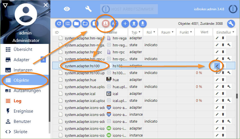Open the Rol column filter dropdown

click(154, 32)
